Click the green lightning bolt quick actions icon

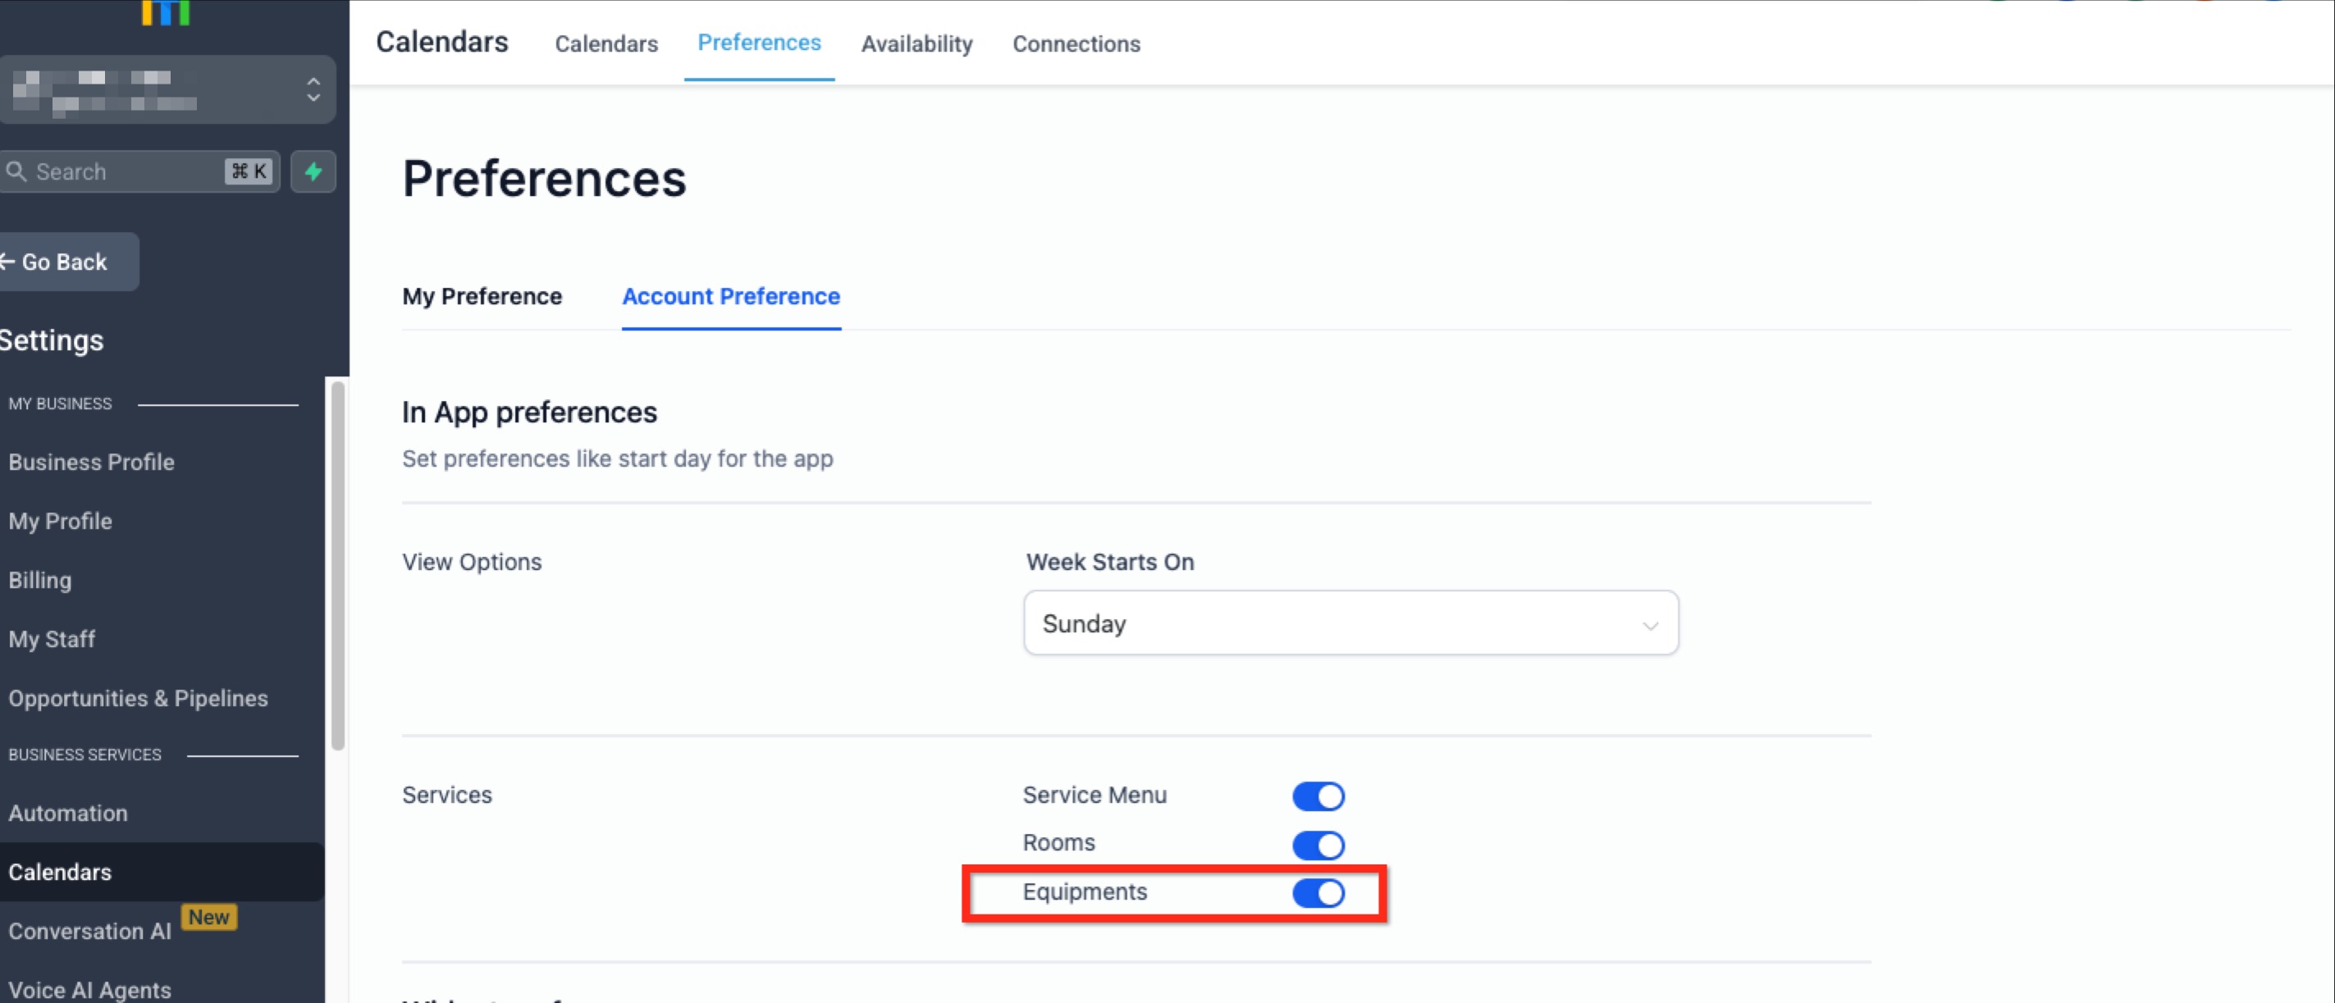pyautogui.click(x=313, y=171)
